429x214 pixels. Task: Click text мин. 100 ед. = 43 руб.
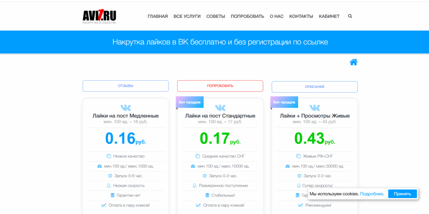pos(314,122)
